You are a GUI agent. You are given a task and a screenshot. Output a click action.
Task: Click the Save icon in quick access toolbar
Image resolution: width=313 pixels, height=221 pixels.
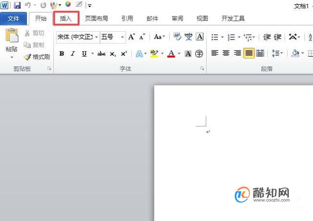click(17, 5)
